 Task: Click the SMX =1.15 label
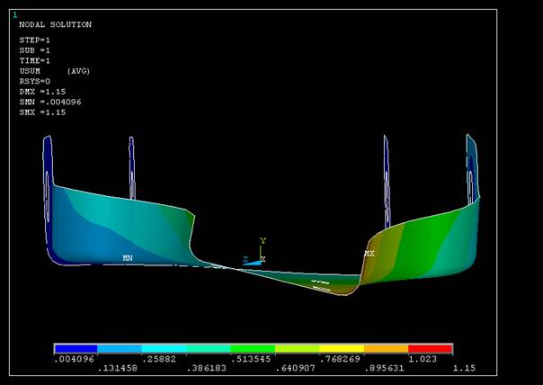tap(42, 112)
